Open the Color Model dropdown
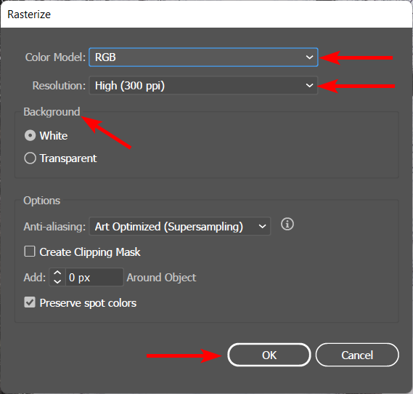Screen dimensions: 413x394 pos(203,57)
